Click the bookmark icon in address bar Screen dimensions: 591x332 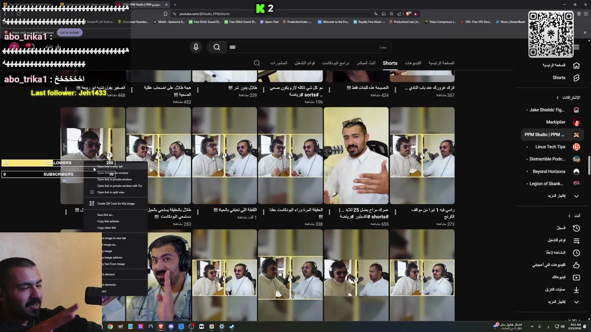click(165, 14)
